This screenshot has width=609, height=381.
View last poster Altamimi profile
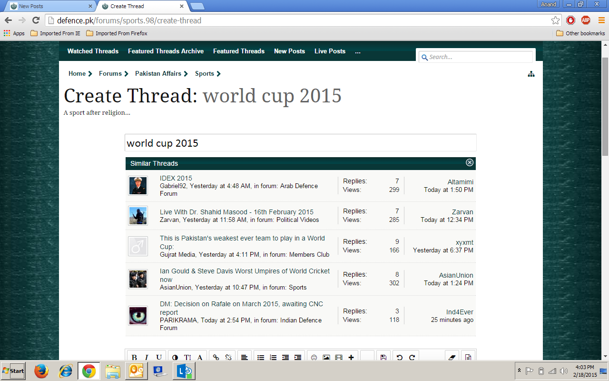click(461, 182)
